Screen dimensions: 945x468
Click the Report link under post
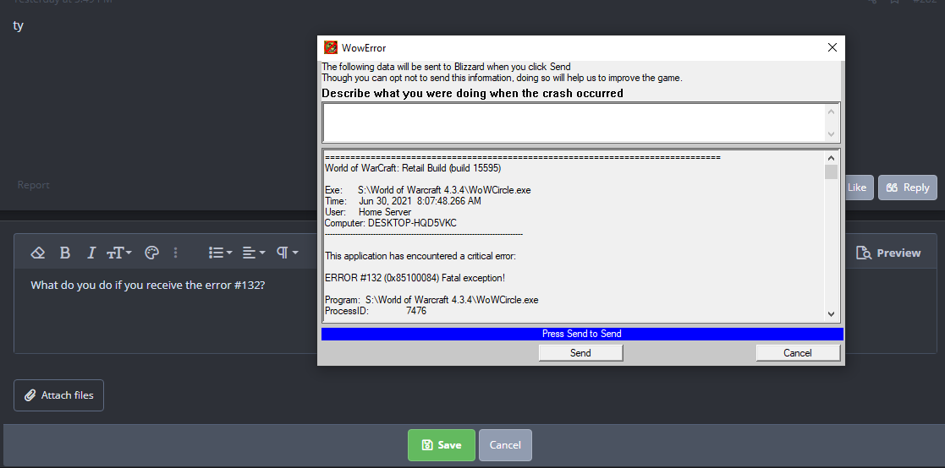33,185
